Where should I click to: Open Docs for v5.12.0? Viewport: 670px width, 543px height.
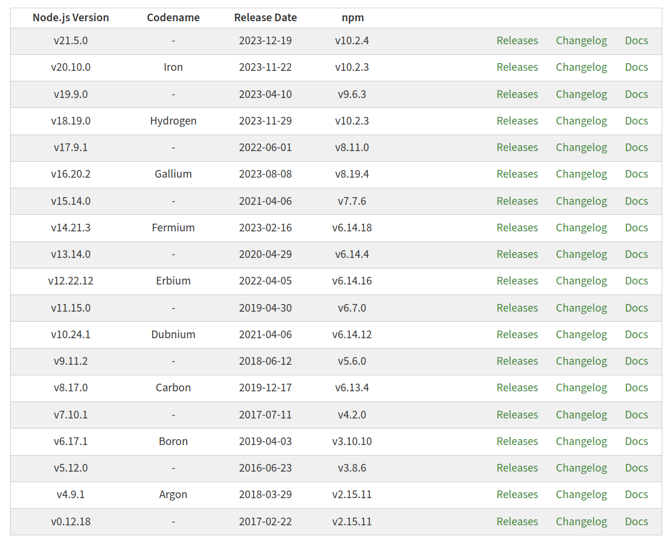636,468
